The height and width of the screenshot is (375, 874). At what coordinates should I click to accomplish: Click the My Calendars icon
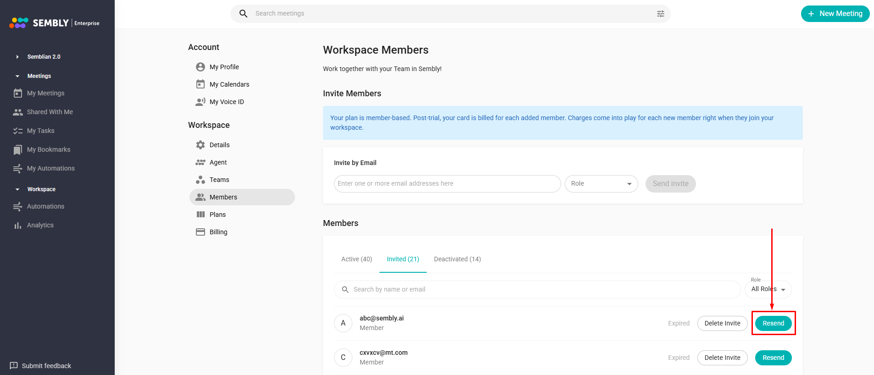click(200, 84)
